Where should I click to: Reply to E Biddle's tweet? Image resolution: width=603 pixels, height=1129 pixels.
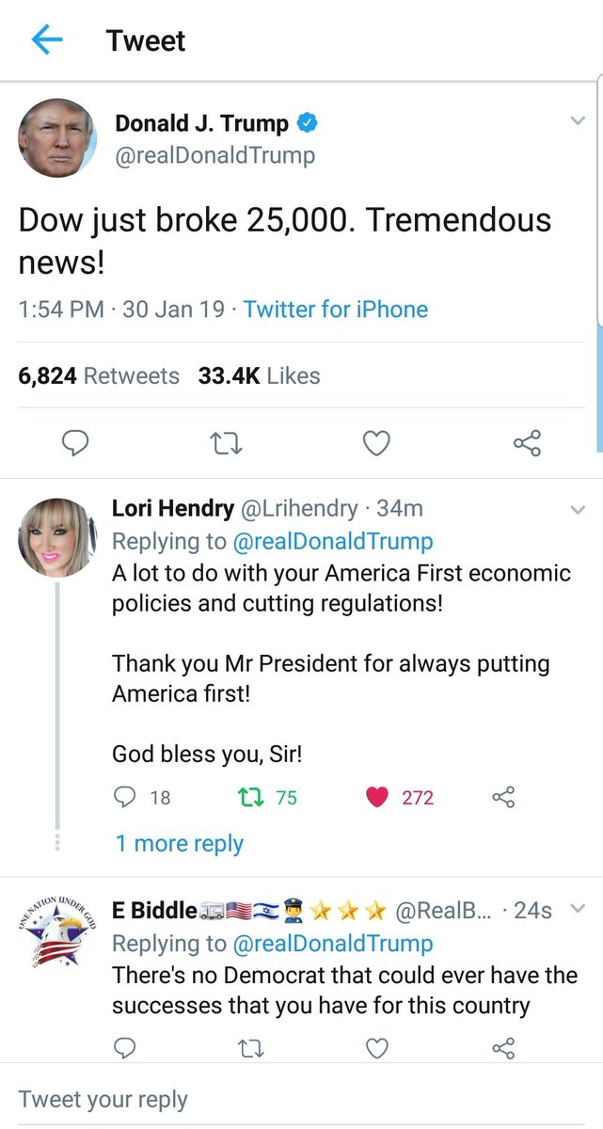126,1048
